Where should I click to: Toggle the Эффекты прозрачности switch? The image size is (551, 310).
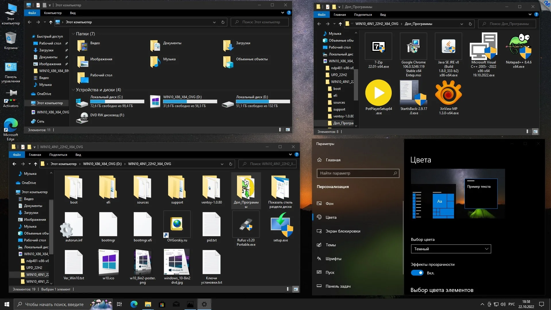(417, 273)
